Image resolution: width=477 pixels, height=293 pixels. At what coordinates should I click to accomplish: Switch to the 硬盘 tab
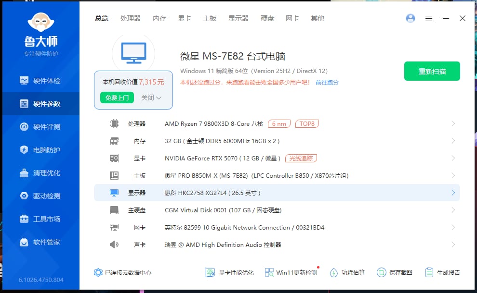267,18
